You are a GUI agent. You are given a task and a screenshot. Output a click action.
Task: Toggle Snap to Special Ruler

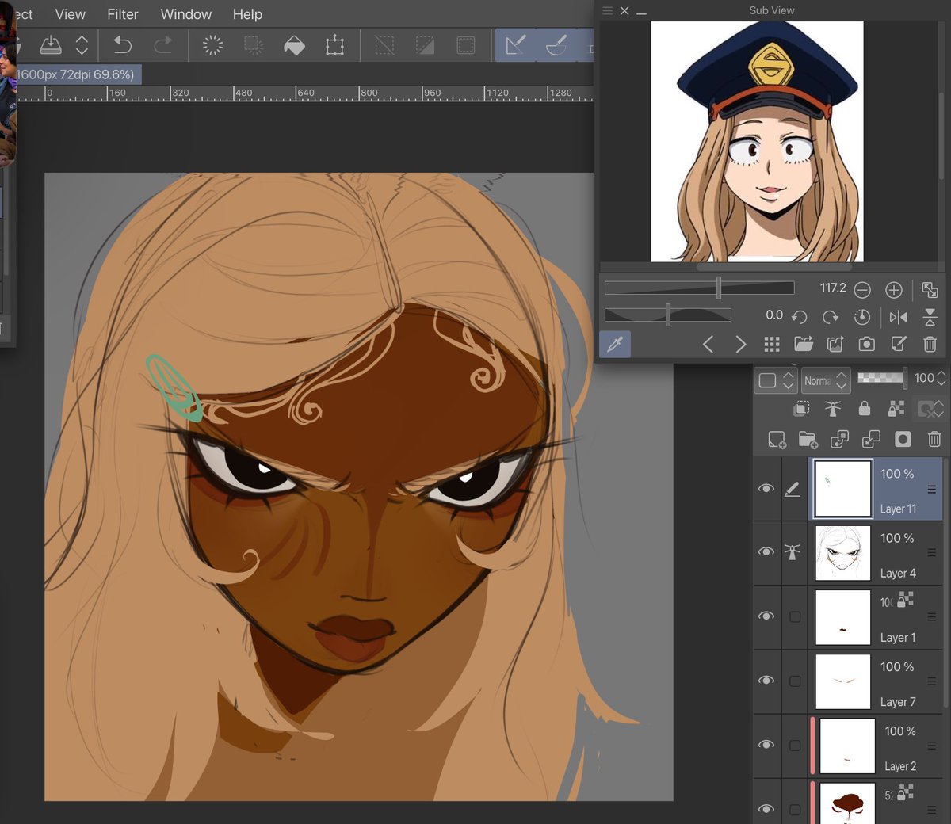tap(556, 45)
